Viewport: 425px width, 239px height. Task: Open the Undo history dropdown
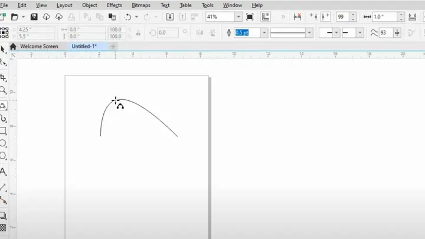(136, 17)
